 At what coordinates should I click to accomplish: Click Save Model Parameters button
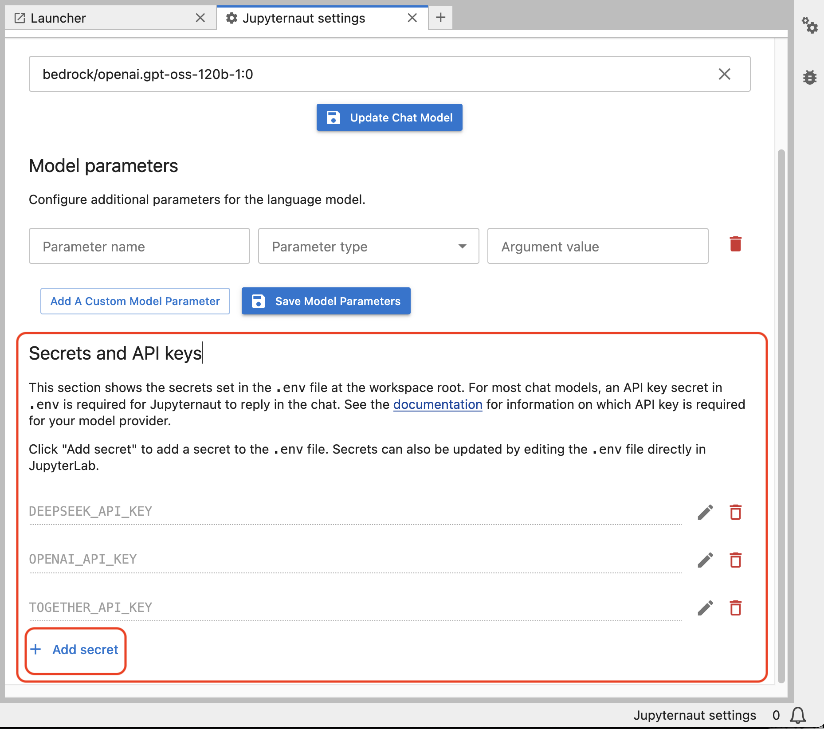pyautogui.click(x=326, y=301)
